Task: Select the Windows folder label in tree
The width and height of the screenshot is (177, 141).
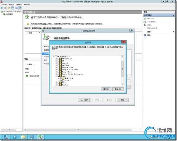Action: [65, 85]
